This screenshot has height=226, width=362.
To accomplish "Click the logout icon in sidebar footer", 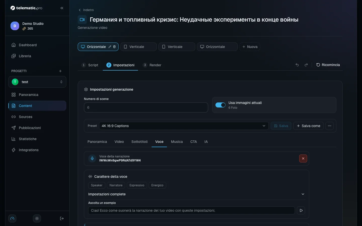I will point(62,218).
